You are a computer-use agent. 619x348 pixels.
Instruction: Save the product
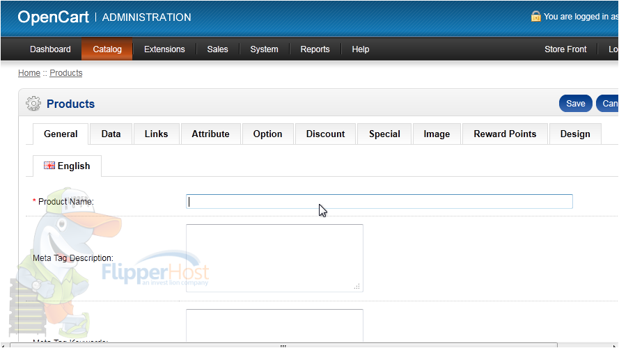pyautogui.click(x=576, y=104)
